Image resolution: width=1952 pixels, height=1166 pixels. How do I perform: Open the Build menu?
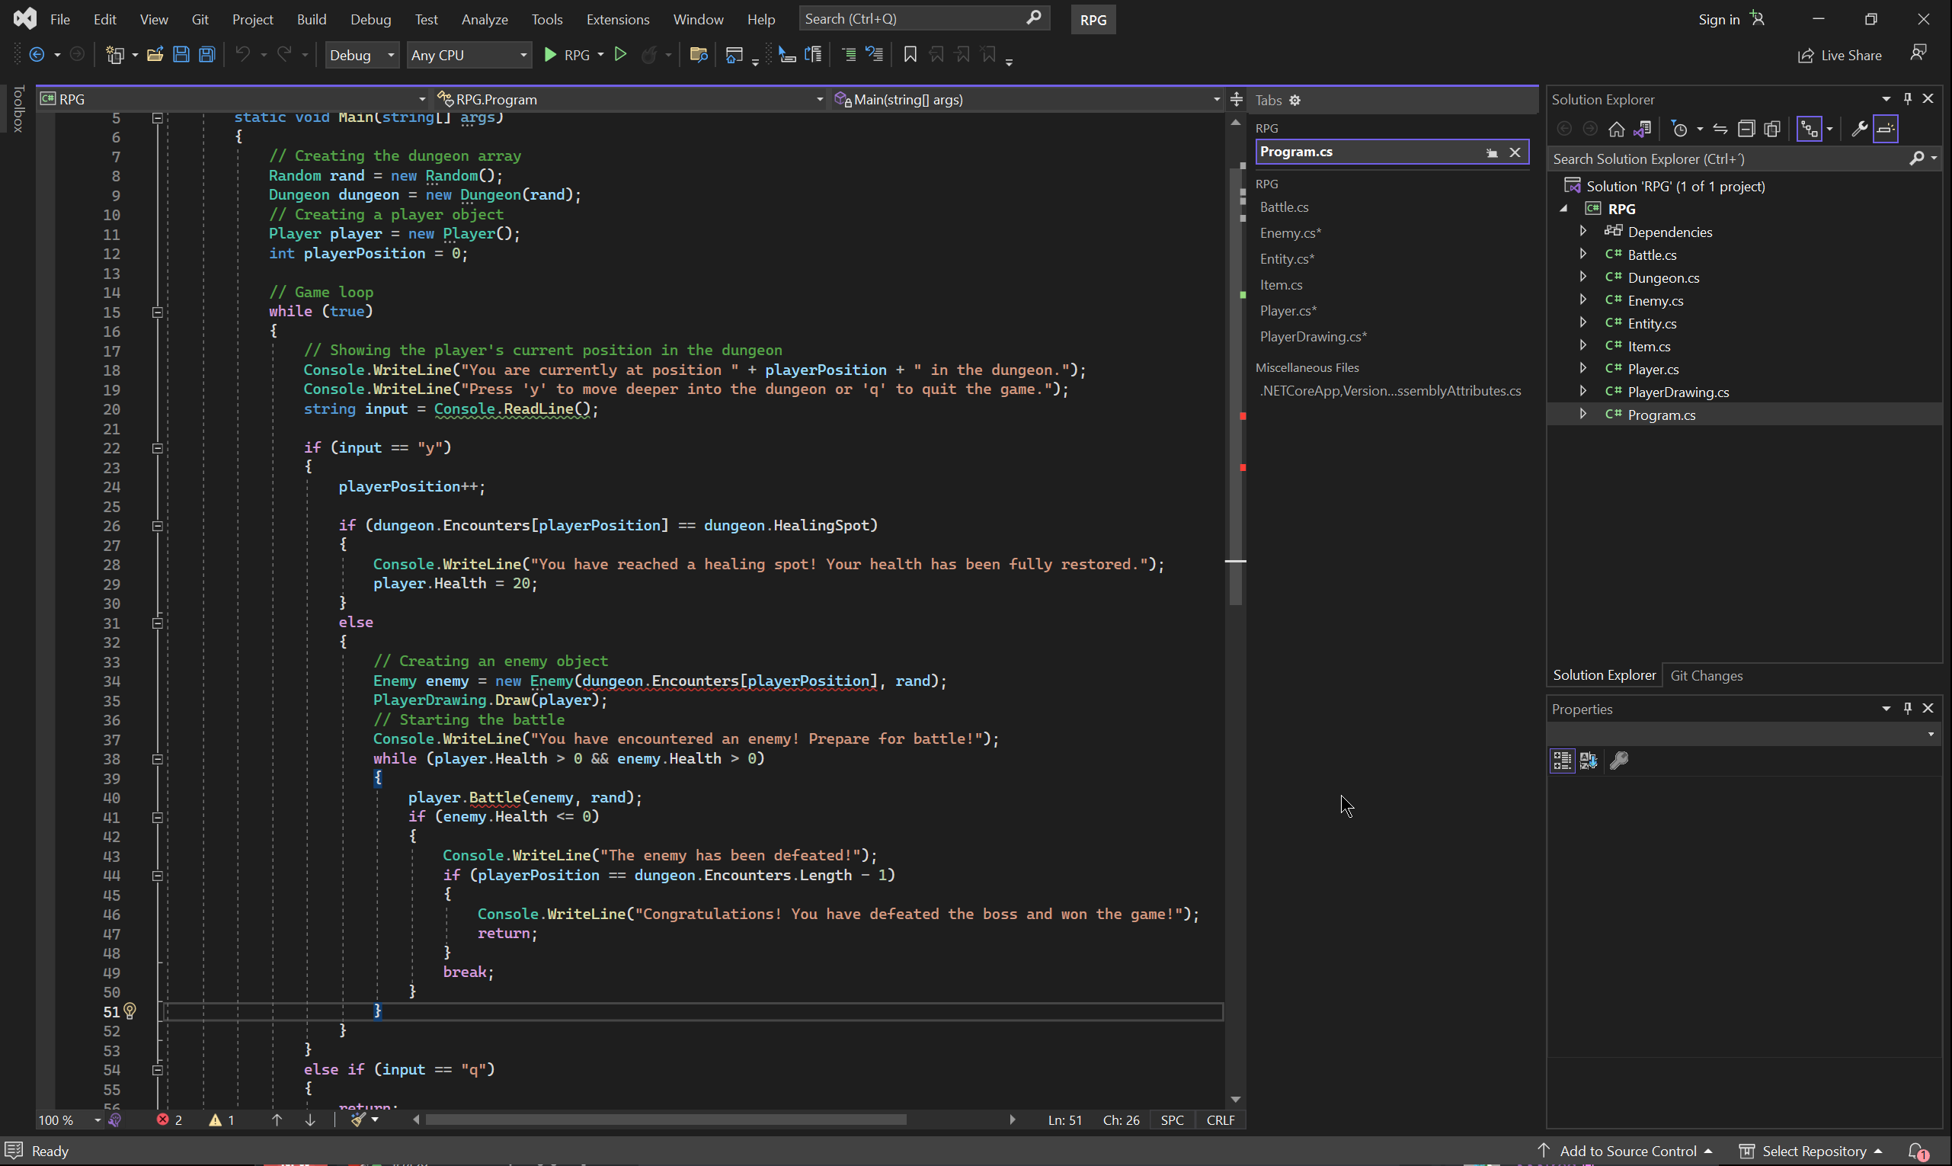tap(311, 19)
